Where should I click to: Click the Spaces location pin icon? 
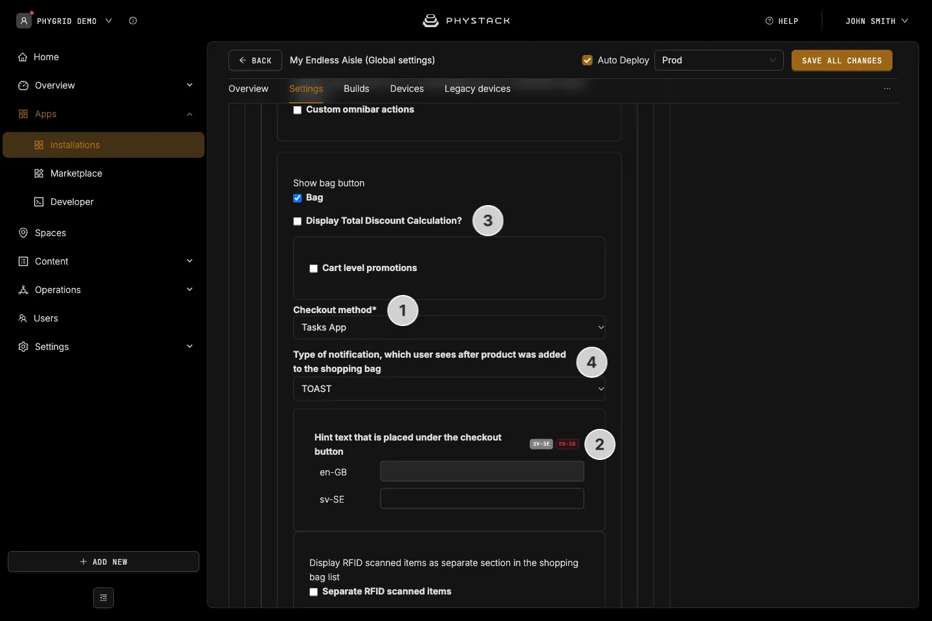tap(23, 233)
